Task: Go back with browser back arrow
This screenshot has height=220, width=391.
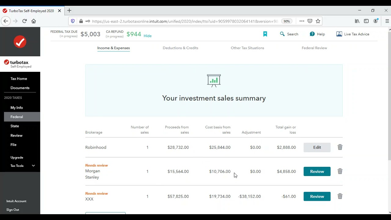Action: tap(5, 21)
